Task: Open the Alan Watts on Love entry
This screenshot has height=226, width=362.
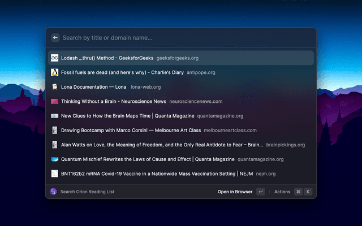Action: click(x=162, y=145)
